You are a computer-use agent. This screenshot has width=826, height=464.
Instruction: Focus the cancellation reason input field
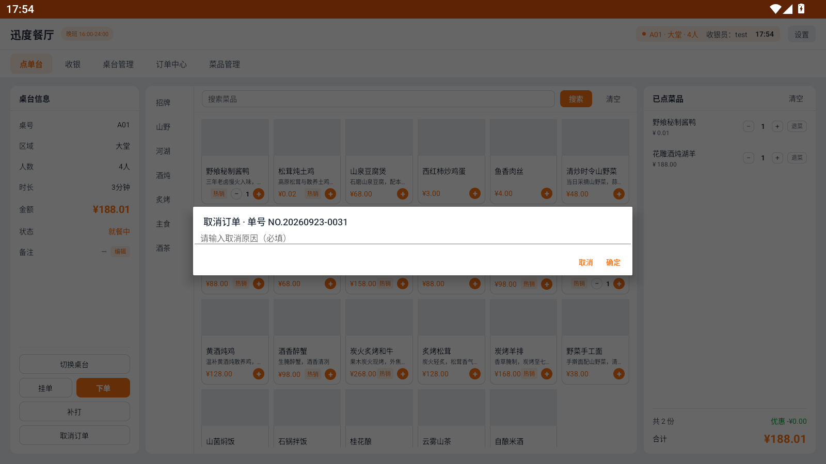[x=412, y=238]
